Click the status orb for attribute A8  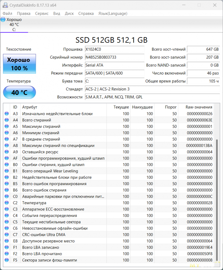click(x=7, y=145)
